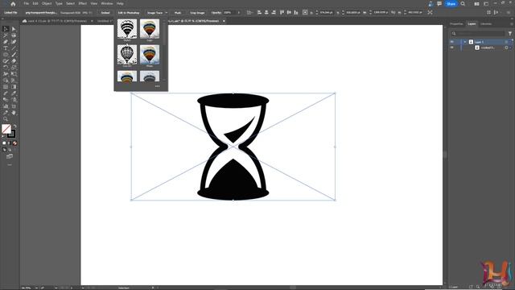Select the Eraser tool
The image size is (515, 290).
coord(14,61)
